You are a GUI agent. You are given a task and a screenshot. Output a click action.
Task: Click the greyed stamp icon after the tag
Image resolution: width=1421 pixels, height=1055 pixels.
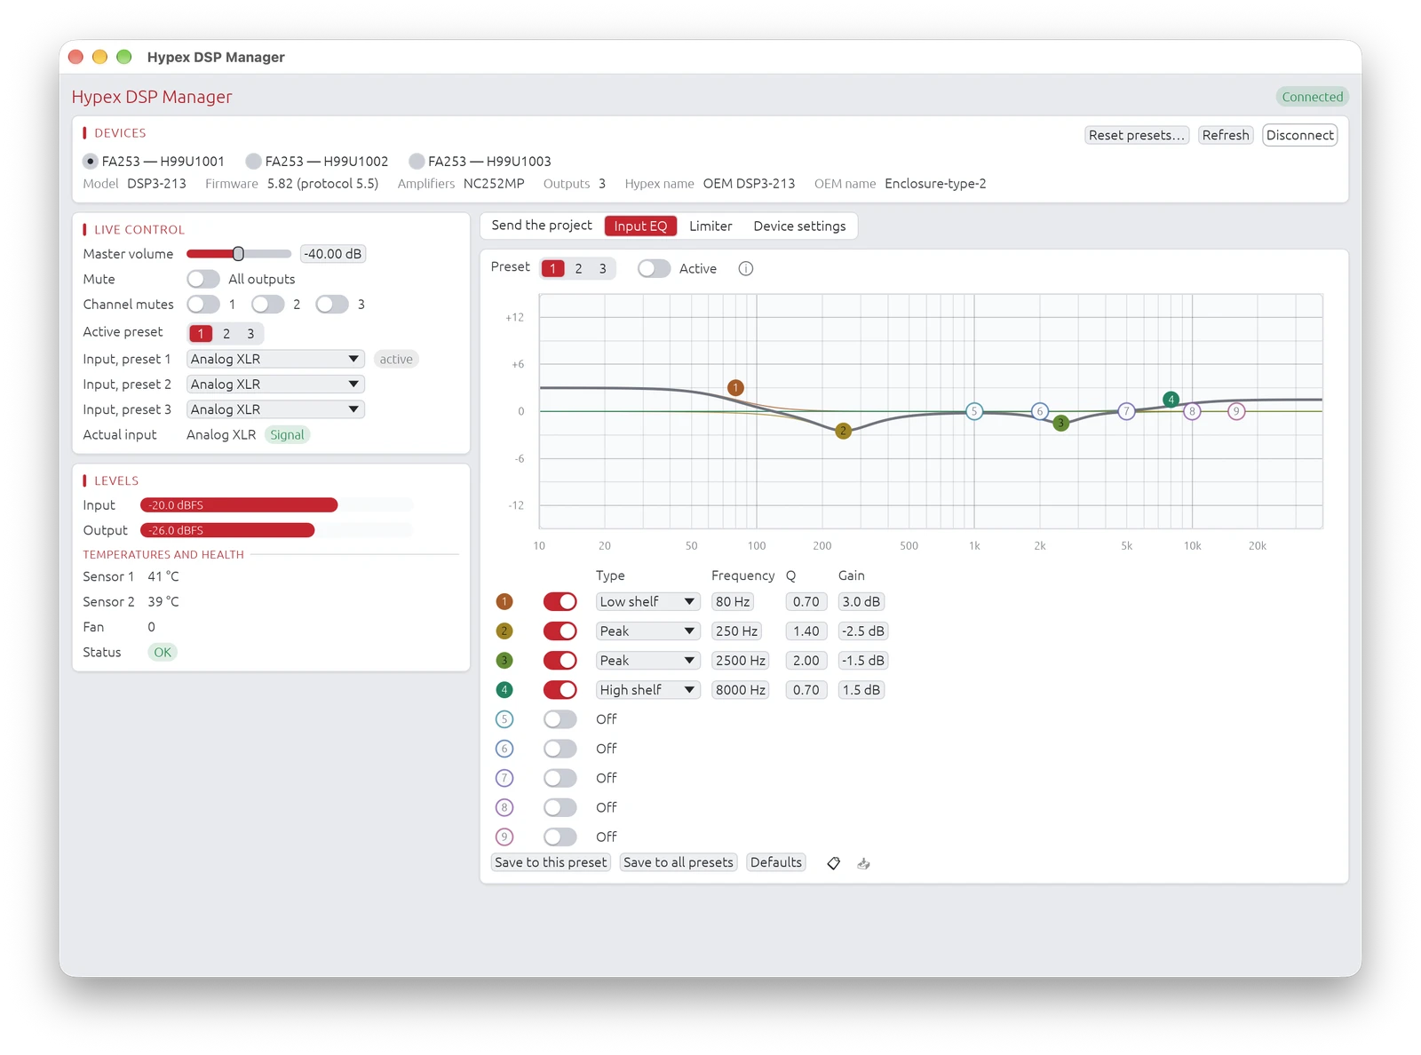coord(863,863)
